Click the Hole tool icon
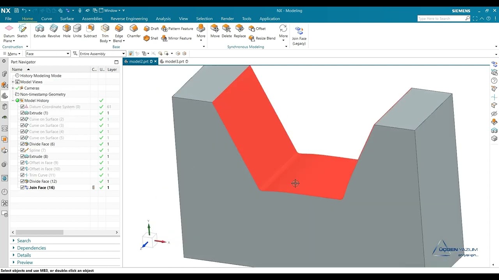 pyautogui.click(x=67, y=31)
